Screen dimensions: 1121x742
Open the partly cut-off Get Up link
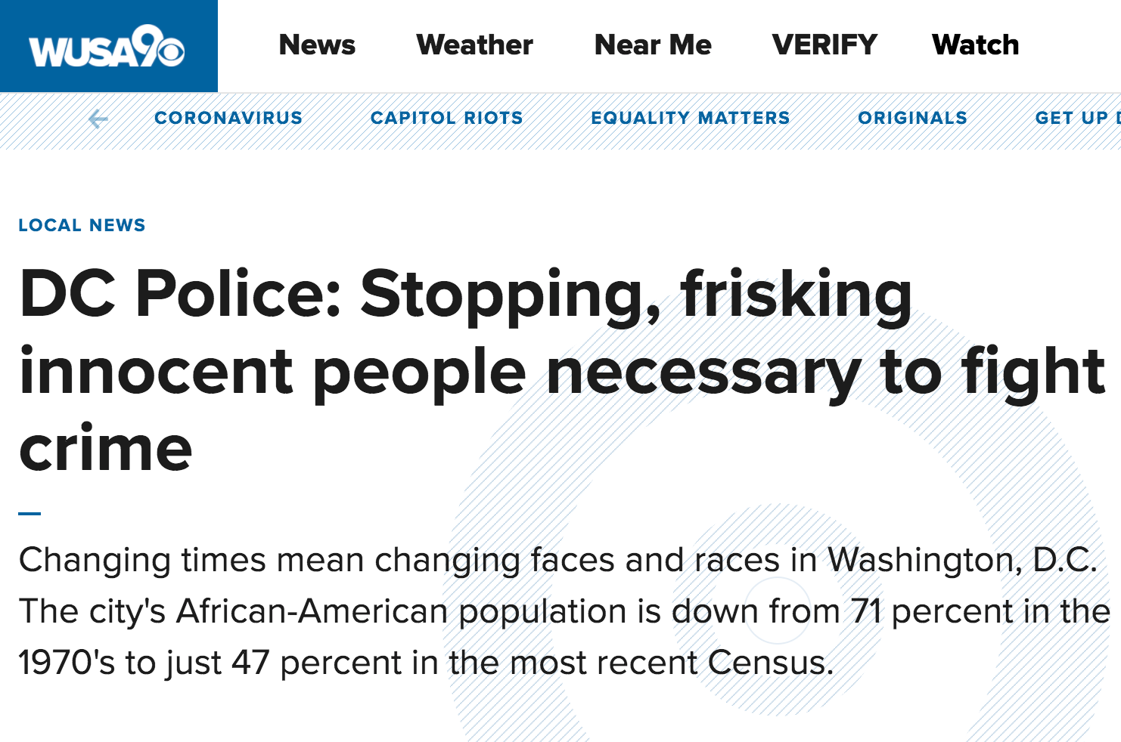[1078, 118]
